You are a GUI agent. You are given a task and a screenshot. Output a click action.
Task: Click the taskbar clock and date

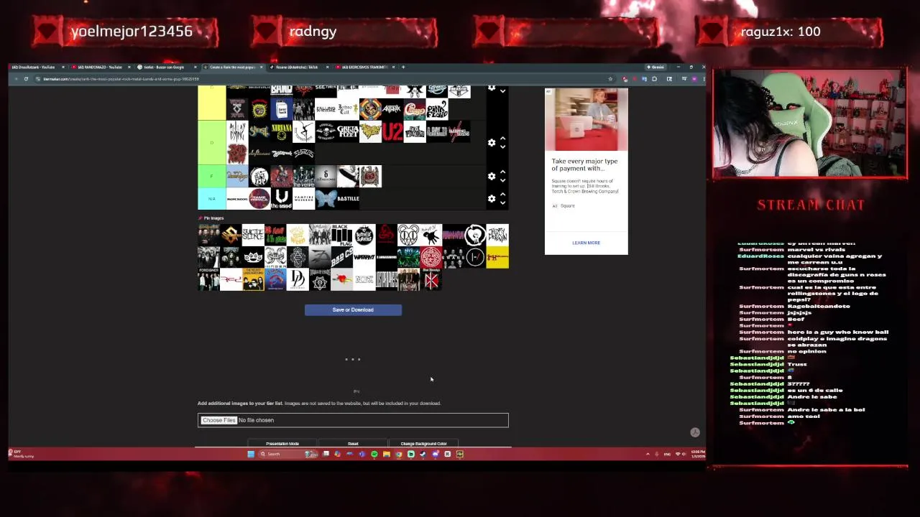(698, 454)
